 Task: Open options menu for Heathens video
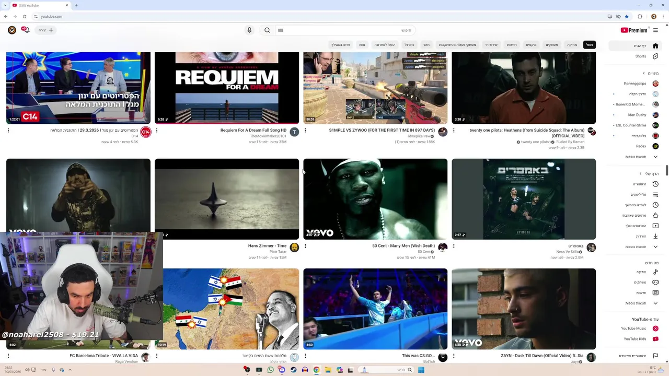[454, 131]
